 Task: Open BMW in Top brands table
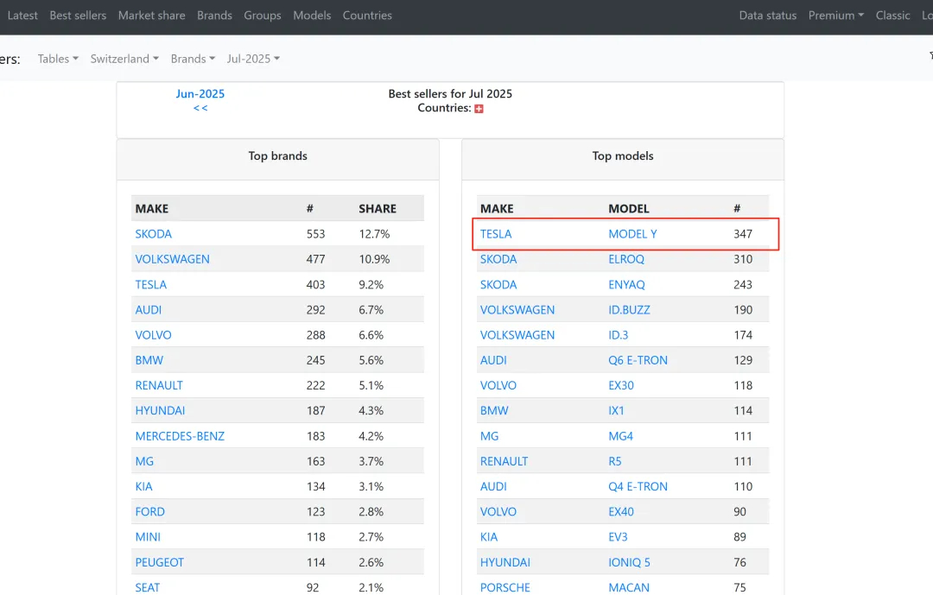(x=149, y=360)
